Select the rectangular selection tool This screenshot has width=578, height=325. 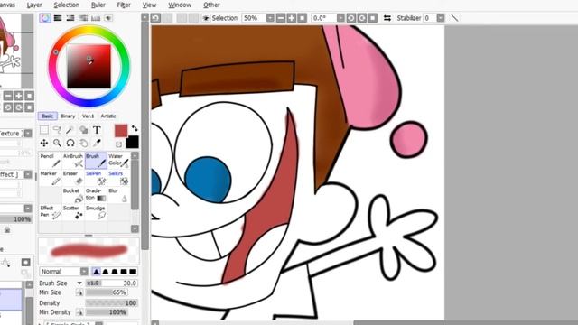click(44, 130)
